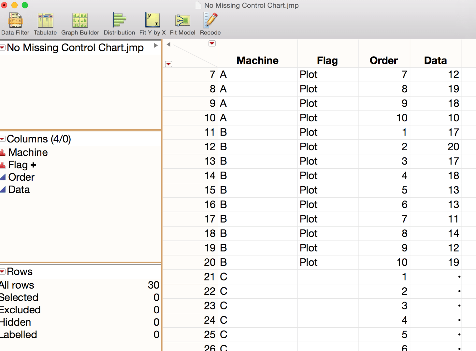Viewport: 476px width, 351px height.
Task: Open the Data Filter tool
Action: tap(15, 24)
